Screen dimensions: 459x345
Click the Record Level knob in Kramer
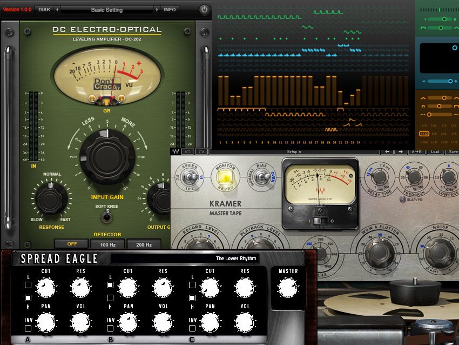pos(201,243)
